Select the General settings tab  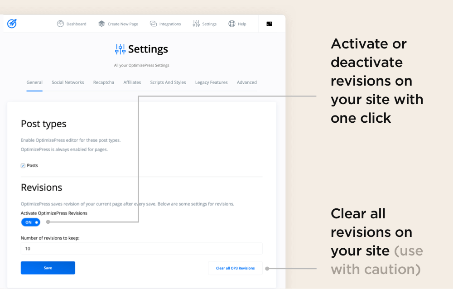coord(34,82)
